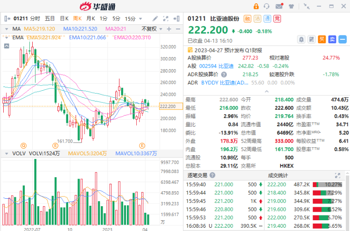Click the 16:08:36 trade row
This screenshot has width=350, height=231.
tap(224, 226)
